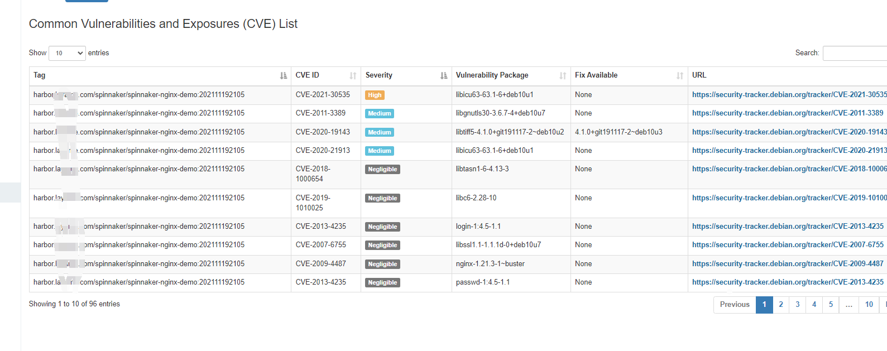Click the High severity badge
887x351 pixels.
tap(375, 95)
